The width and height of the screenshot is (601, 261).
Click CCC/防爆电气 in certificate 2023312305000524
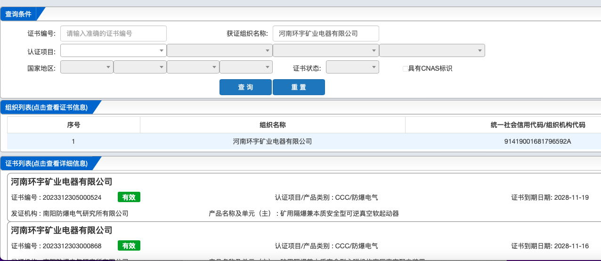click(357, 197)
